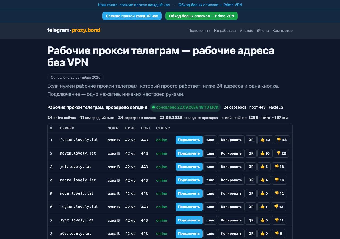Upvote the fusion.lovely.lat proxy

[x=265, y=140]
